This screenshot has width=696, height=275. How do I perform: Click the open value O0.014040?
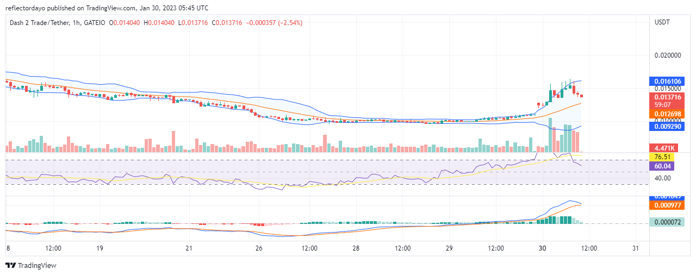point(124,23)
